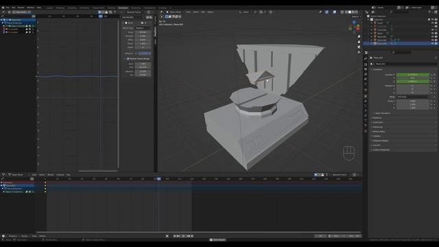The width and height of the screenshot is (439, 247).
Task: Click the Noise modifier Phase field
Action: pyautogui.click(x=143, y=43)
